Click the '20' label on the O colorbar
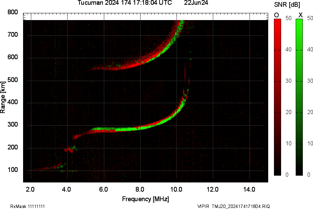The height and width of the screenshot is (209, 313). pos(289,112)
